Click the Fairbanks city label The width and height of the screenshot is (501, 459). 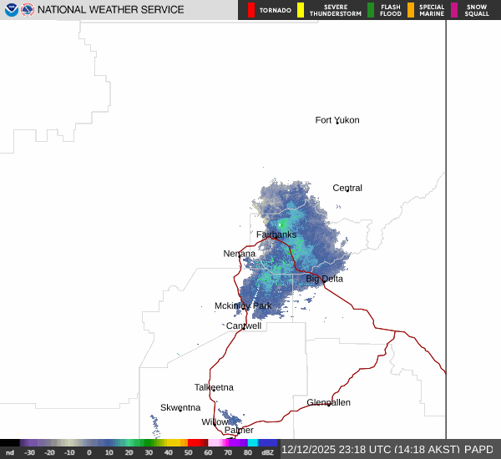[276, 235]
